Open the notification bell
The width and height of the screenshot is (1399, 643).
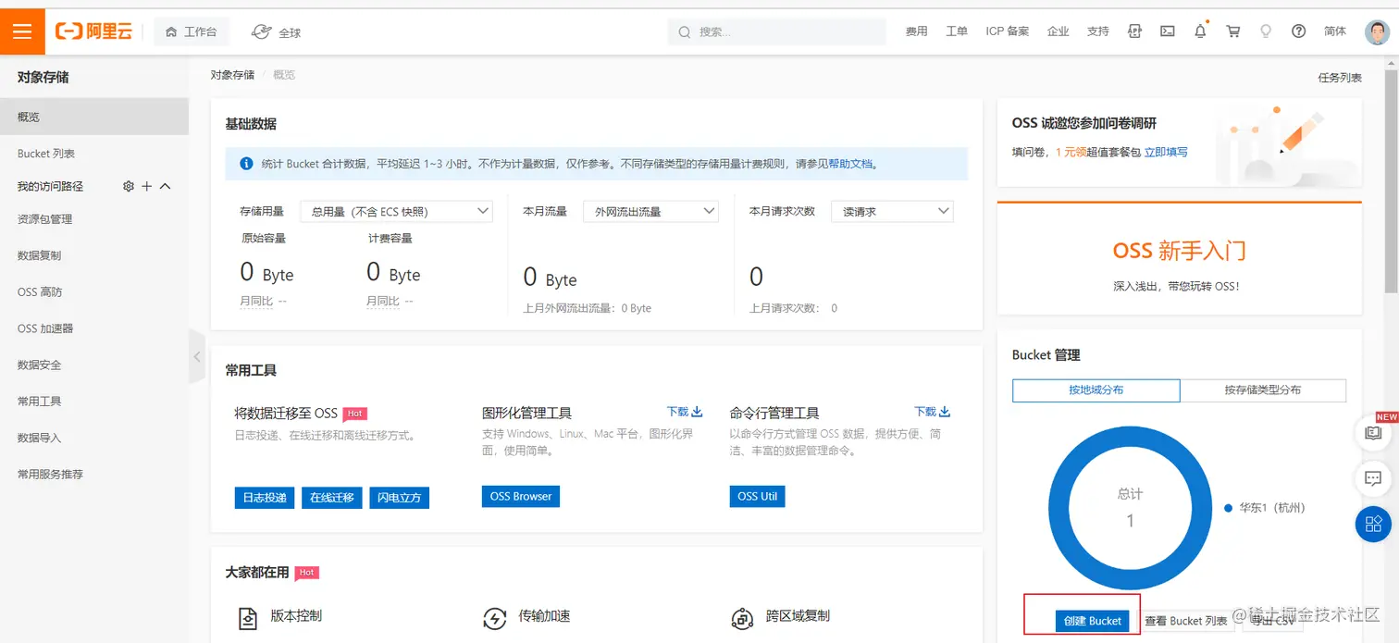coord(1200,31)
